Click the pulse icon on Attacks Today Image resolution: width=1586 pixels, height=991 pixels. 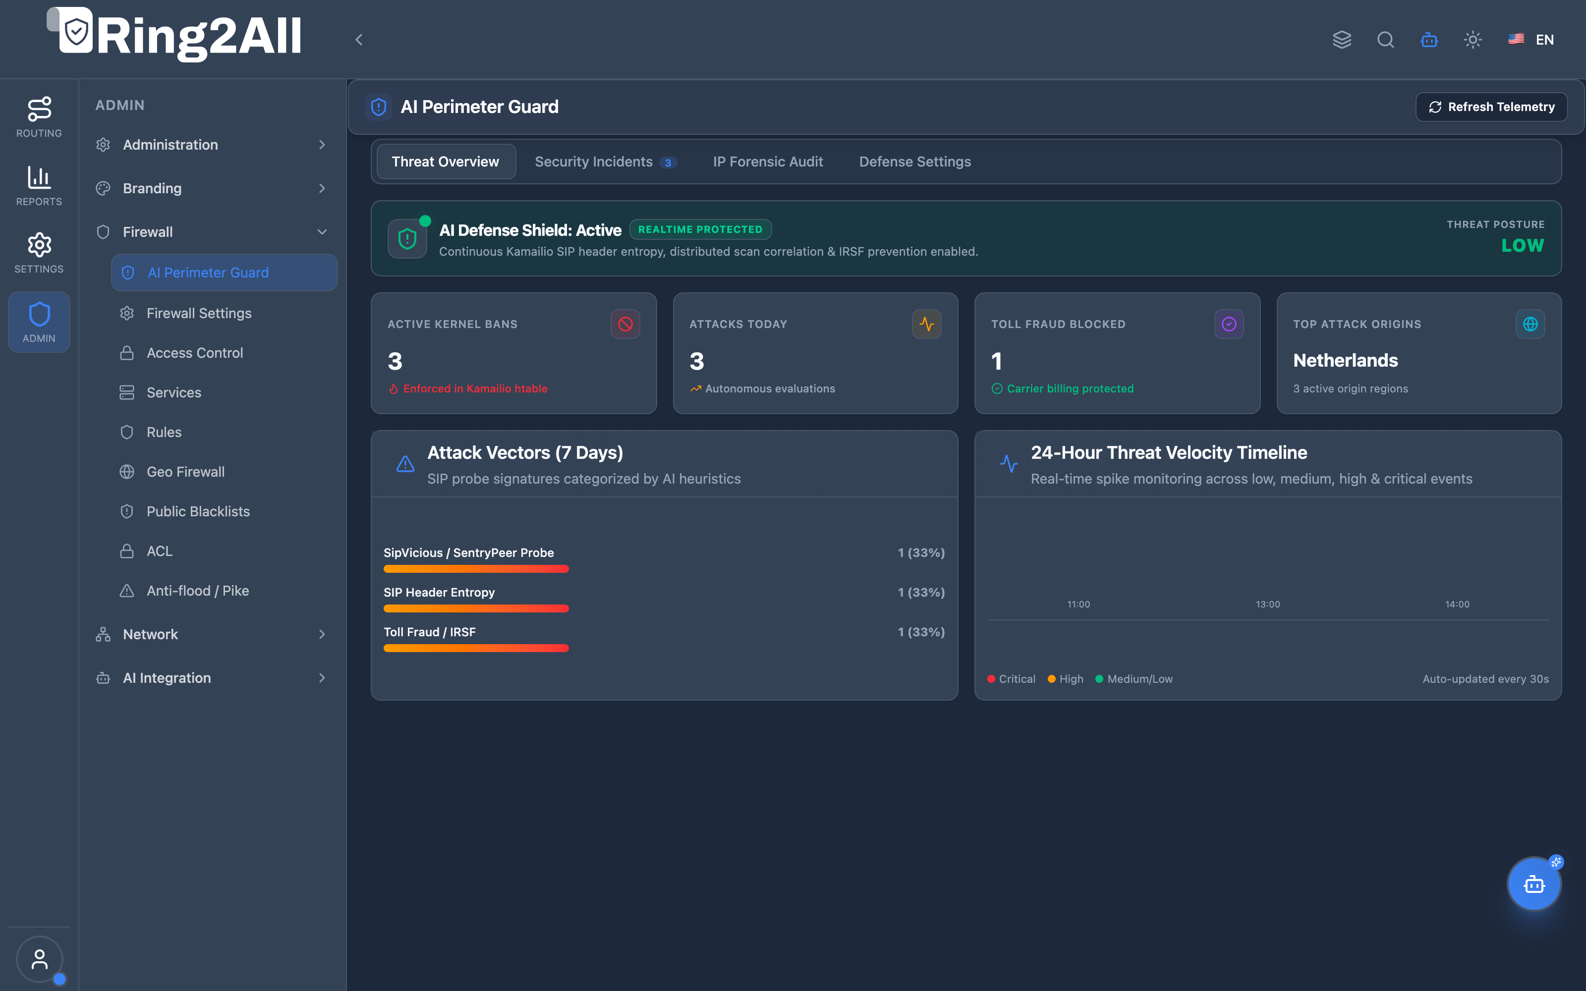[x=927, y=324]
